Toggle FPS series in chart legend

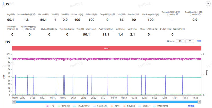(51, 106)
